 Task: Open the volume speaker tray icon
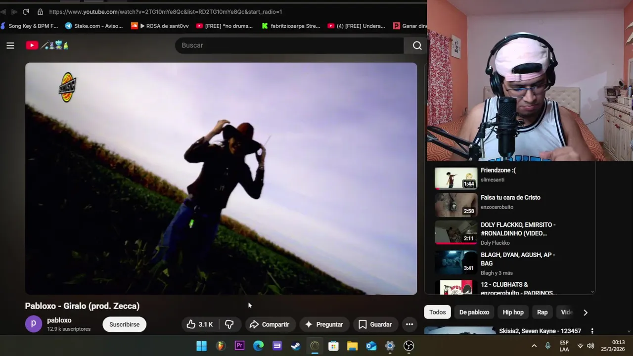[590, 346]
